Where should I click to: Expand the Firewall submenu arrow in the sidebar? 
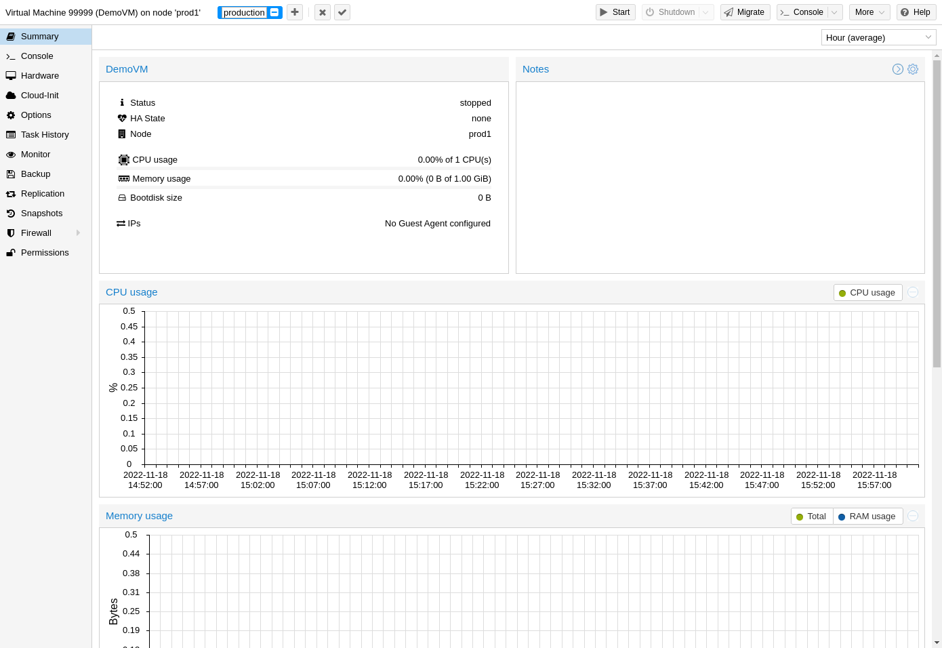coord(79,233)
